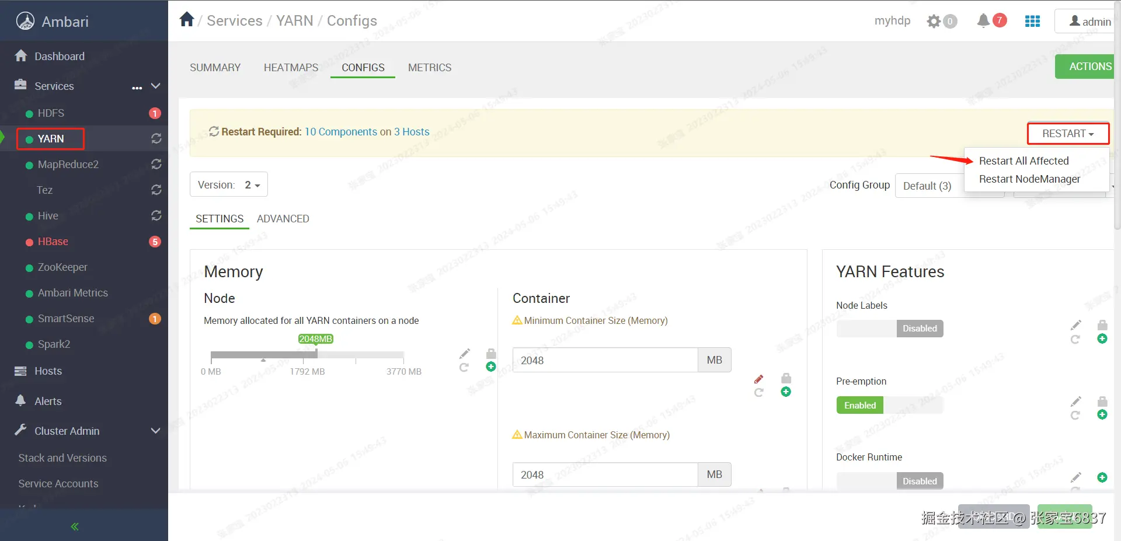Go to home via breadcrumb house icon
This screenshot has height=541, width=1121.
click(x=187, y=19)
